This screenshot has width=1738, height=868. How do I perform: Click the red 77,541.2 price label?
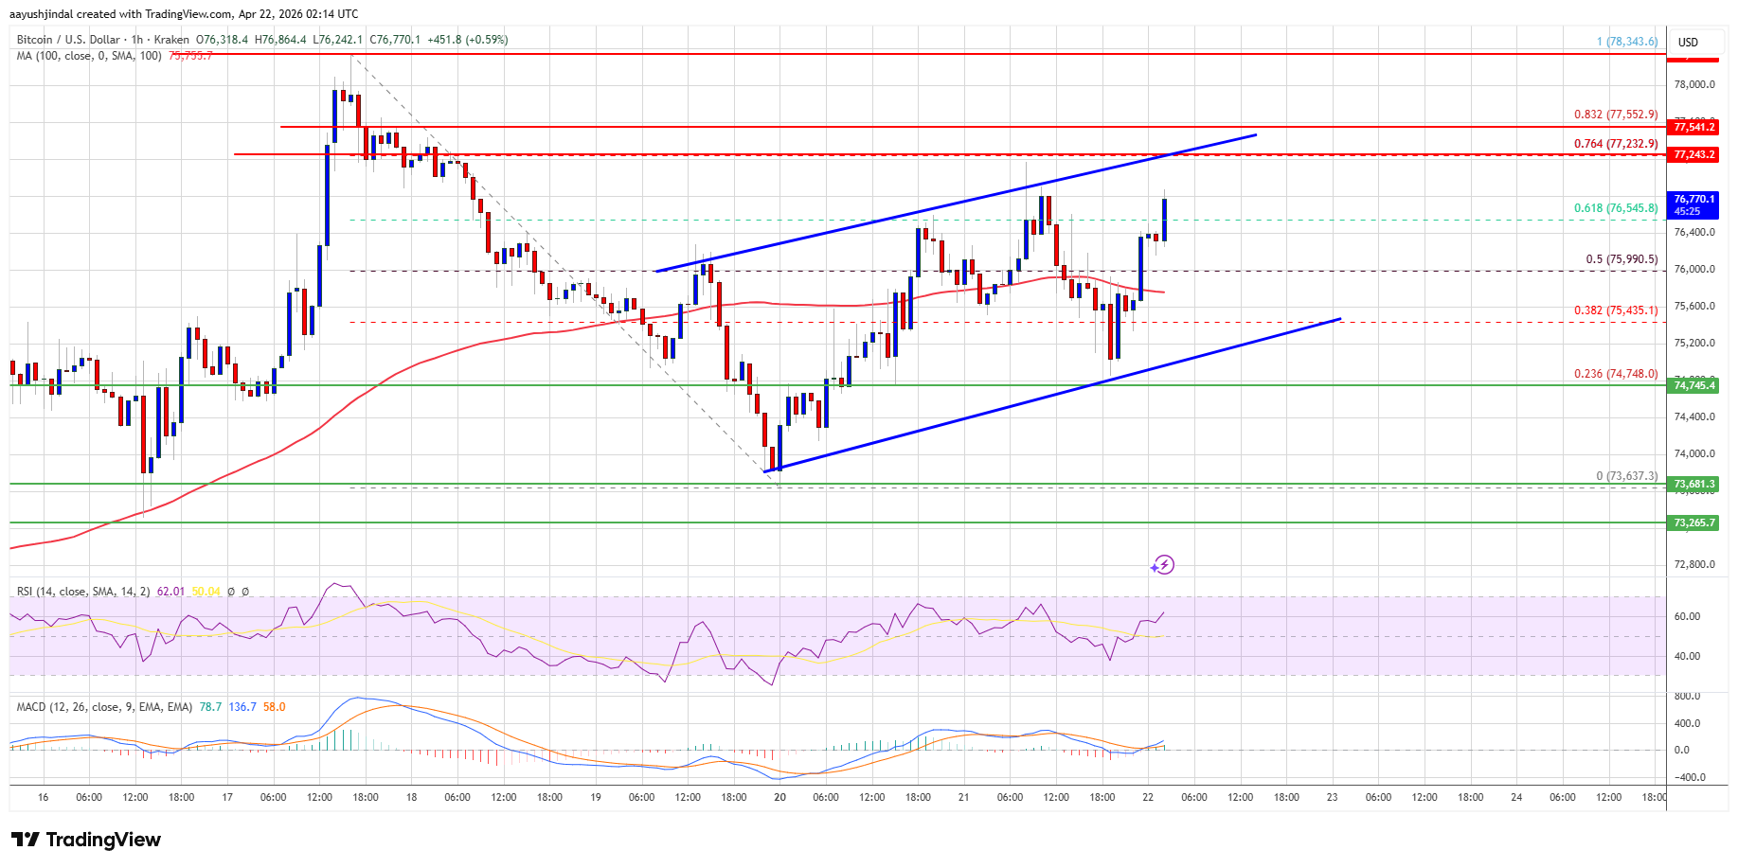pos(1693,127)
